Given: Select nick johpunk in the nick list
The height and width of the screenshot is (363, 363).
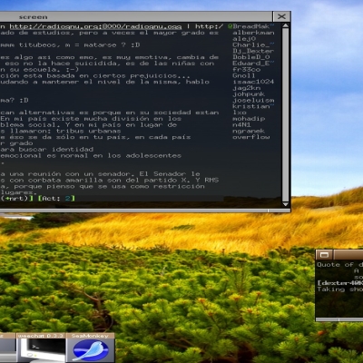Looking at the screenshot, I should (249, 94).
